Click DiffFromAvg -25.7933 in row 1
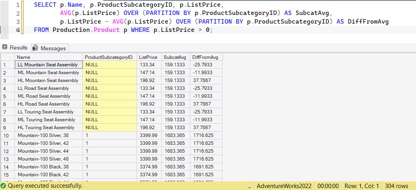This screenshot has width=416, height=190. 206,65
